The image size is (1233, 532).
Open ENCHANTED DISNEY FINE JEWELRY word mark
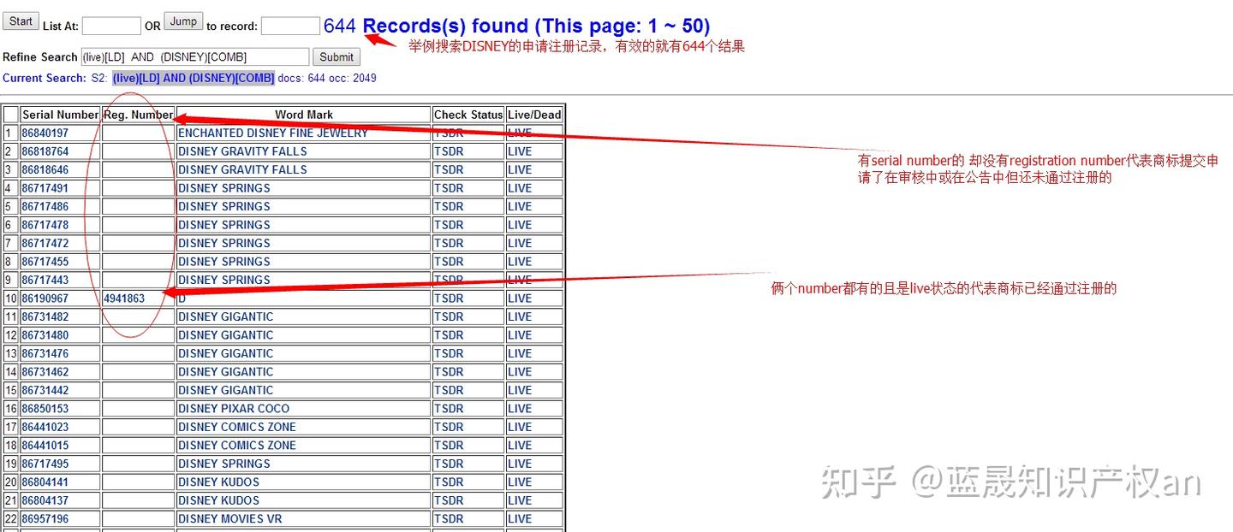273,133
